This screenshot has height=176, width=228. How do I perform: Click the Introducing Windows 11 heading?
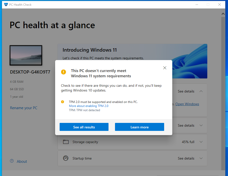[90, 50]
